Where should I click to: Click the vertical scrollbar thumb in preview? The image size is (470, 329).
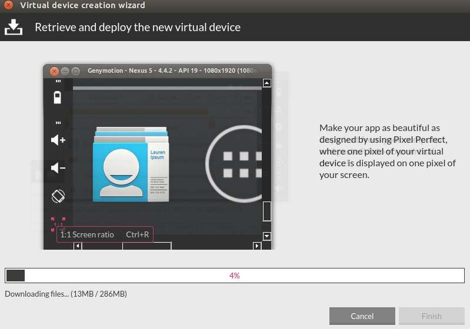(267, 211)
